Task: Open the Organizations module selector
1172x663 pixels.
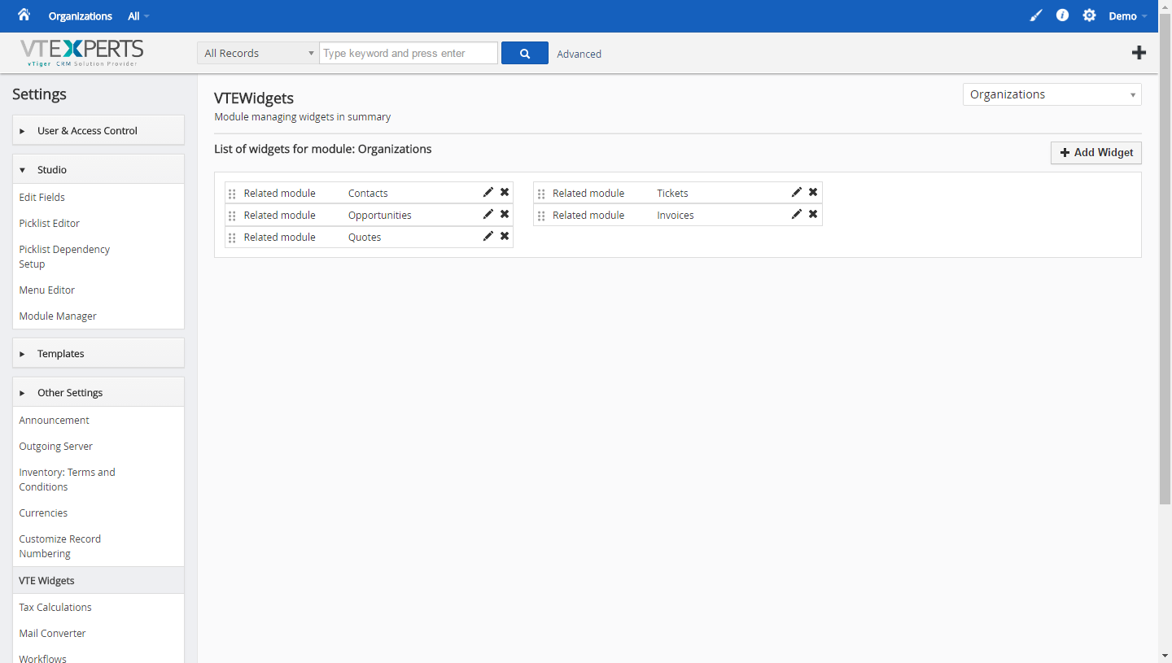Action: pyautogui.click(x=1052, y=94)
